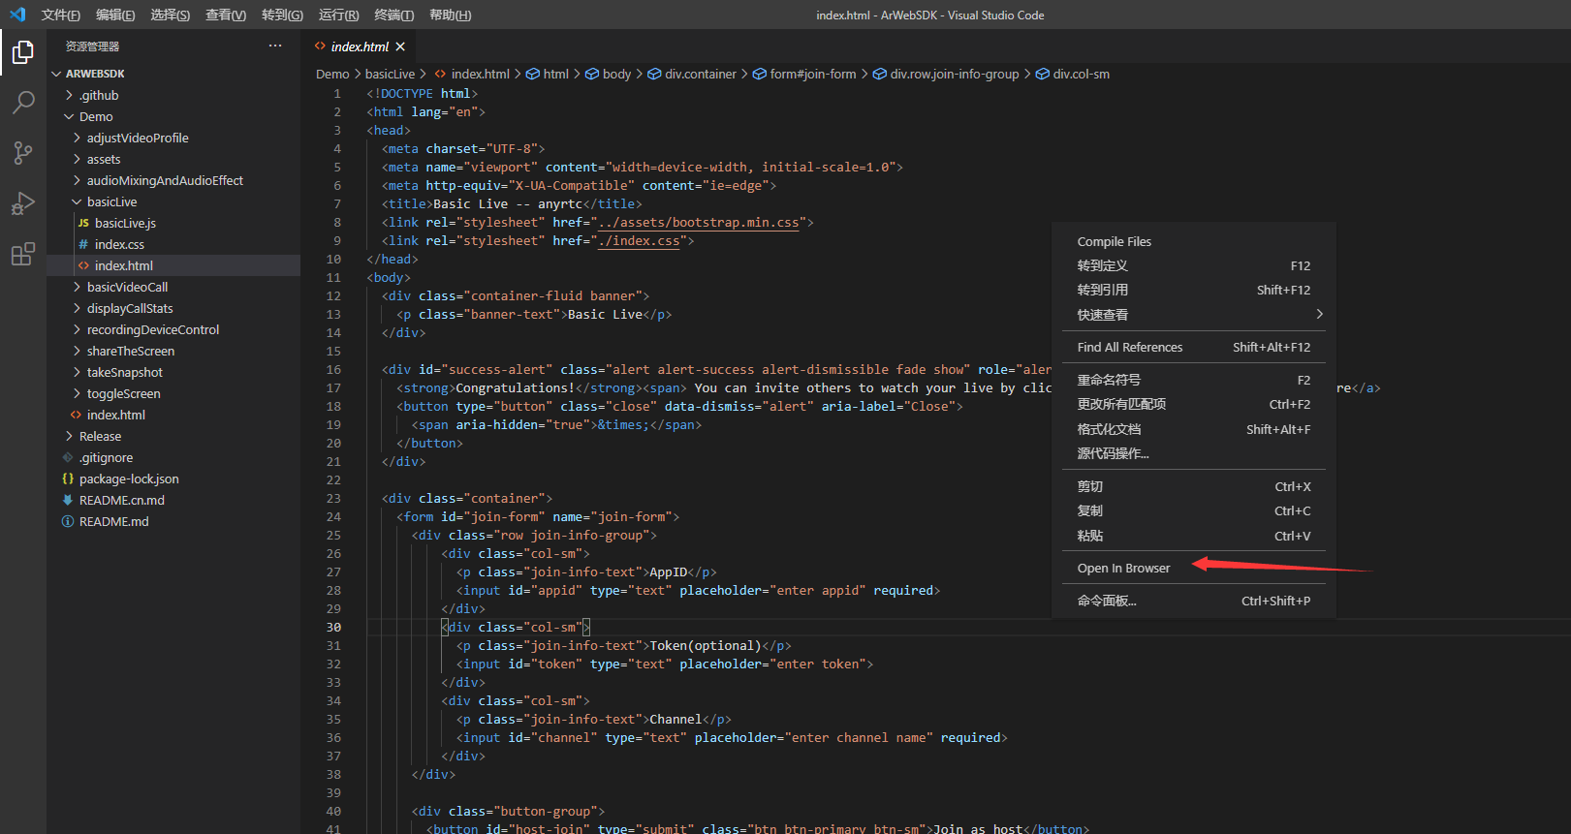This screenshot has height=834, width=1571.
Task: Click the HTML icon of index.html under Demo root
Action: tap(76, 415)
